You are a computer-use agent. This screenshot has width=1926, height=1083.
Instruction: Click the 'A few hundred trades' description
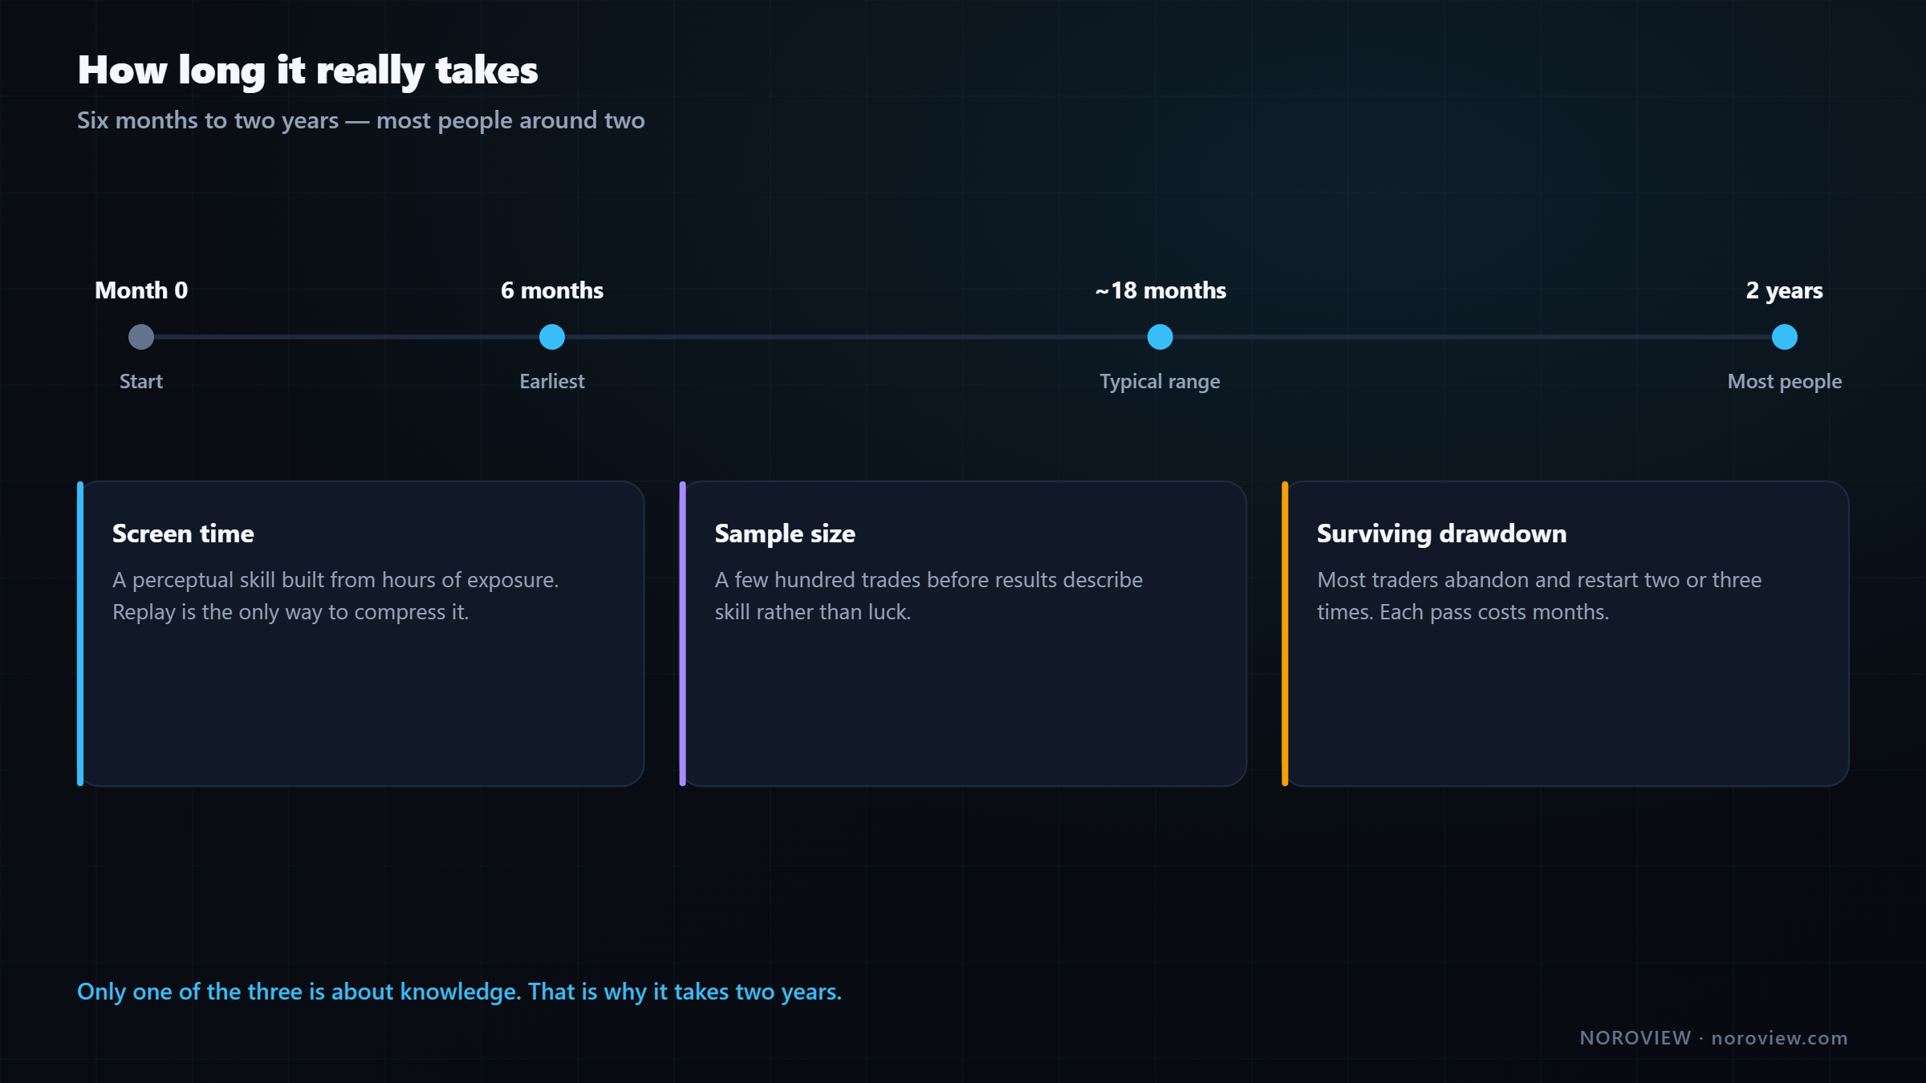[928, 596]
